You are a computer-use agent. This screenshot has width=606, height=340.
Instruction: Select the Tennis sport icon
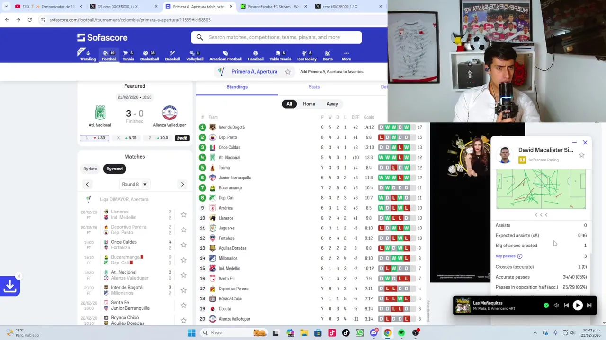point(128,56)
